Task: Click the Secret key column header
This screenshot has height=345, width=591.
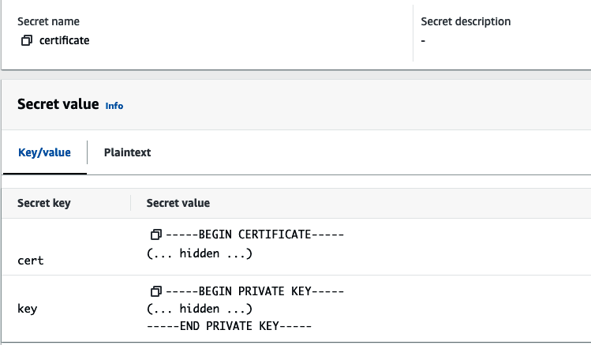Action: coord(44,203)
